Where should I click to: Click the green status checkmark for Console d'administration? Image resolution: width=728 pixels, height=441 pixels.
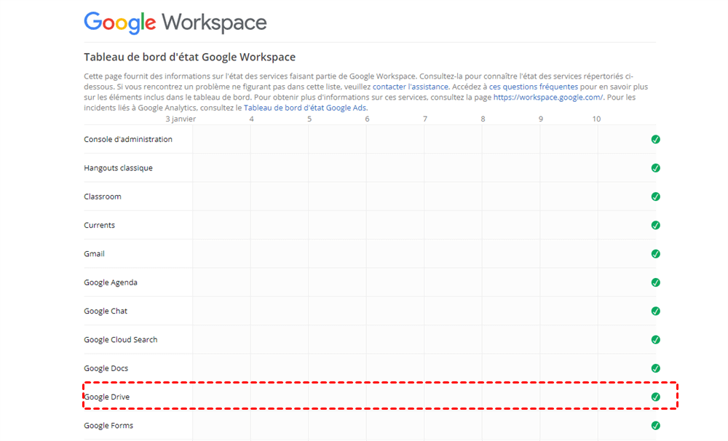click(655, 139)
